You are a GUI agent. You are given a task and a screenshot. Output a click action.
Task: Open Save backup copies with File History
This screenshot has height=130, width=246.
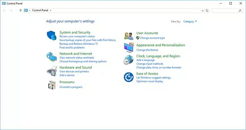[x=88, y=40]
